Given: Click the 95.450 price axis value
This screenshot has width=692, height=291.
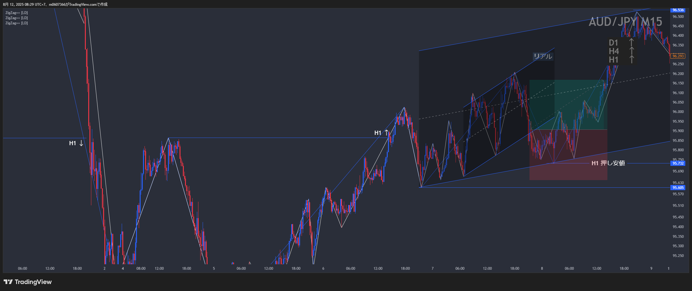Looking at the screenshot, I should (678, 217).
